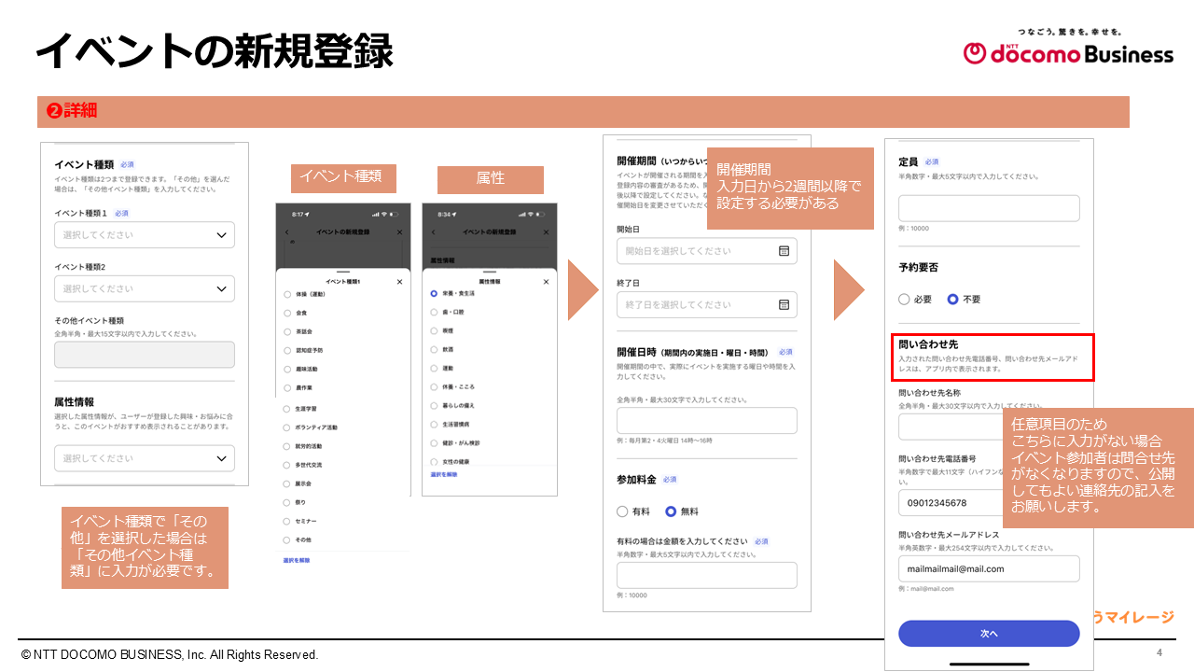Viewport: 1194px width, 672px height.
Task: Click 選択を解除 in 属性情報 sheet
Action: point(444,474)
